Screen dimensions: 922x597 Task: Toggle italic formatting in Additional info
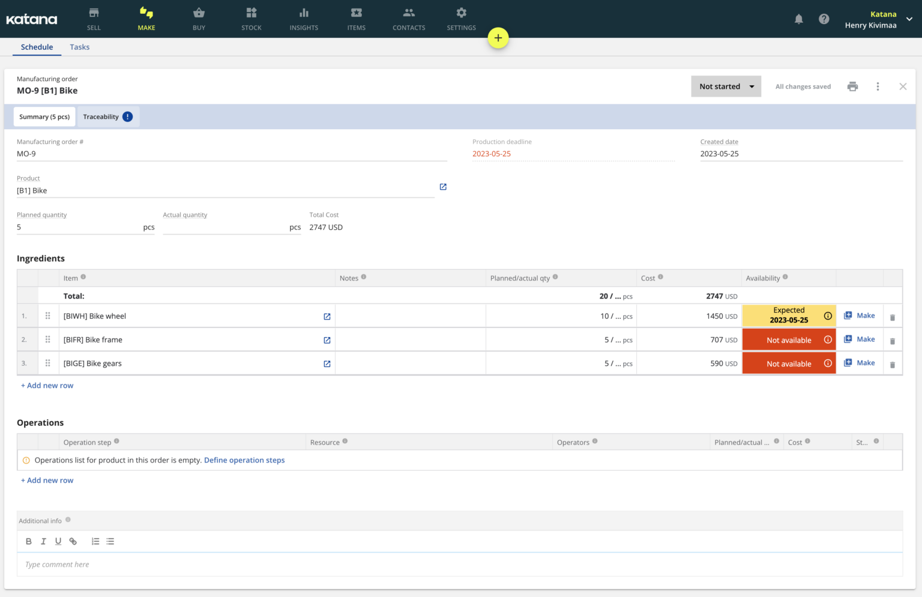pyautogui.click(x=43, y=541)
